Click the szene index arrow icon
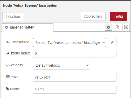Viewport: 131px width, 98px height. [8, 53]
